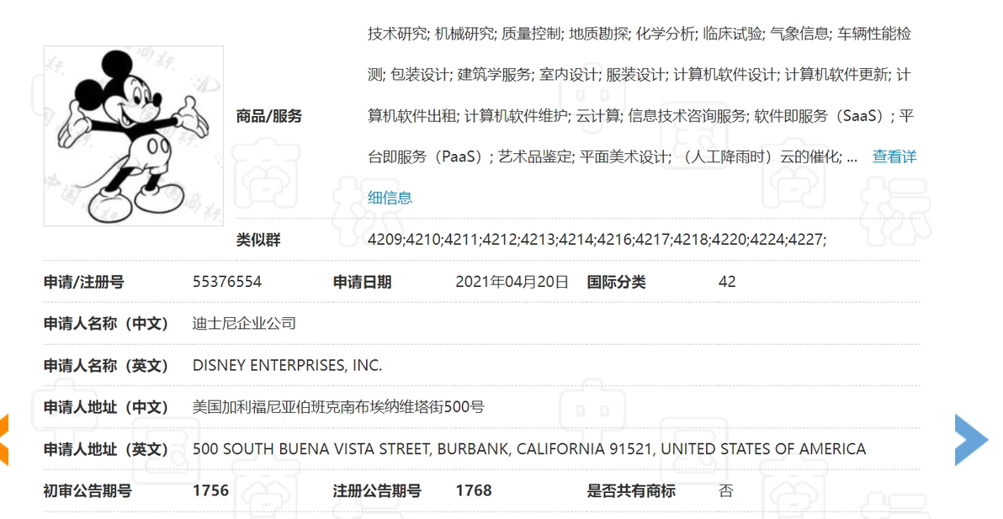This screenshot has width=1003, height=519.
Task: Click preliminary announcement issue 1756
Action: (210, 491)
